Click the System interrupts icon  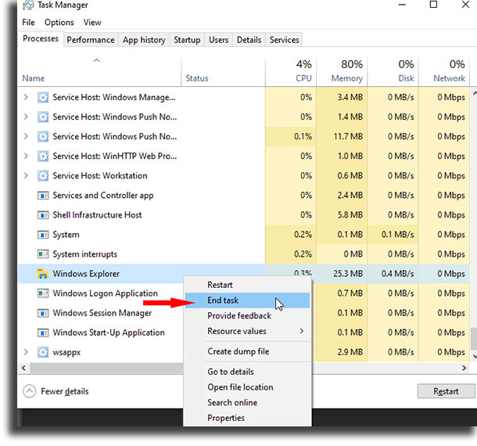43,254
